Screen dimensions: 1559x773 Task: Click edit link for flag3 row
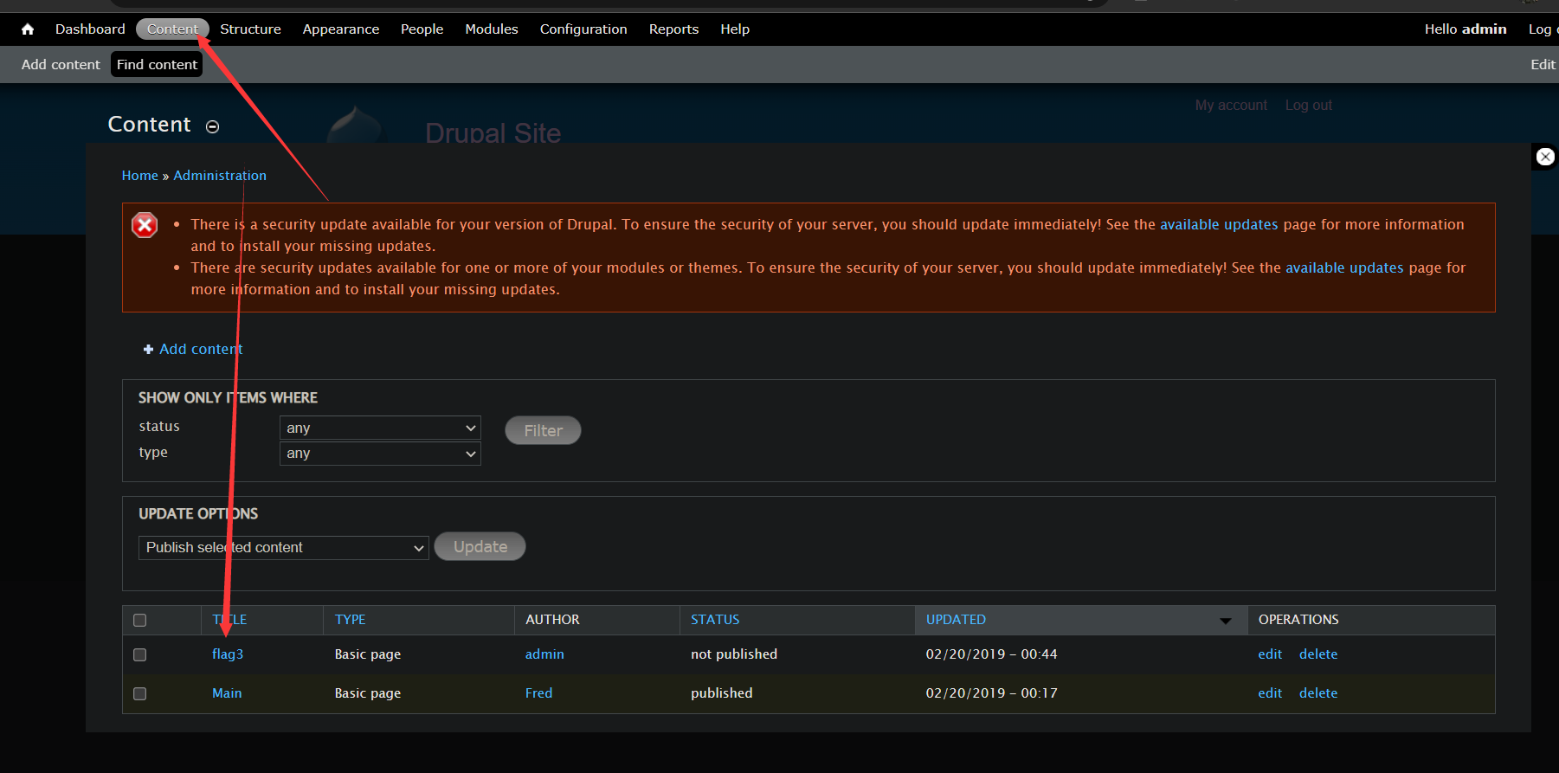(1269, 654)
